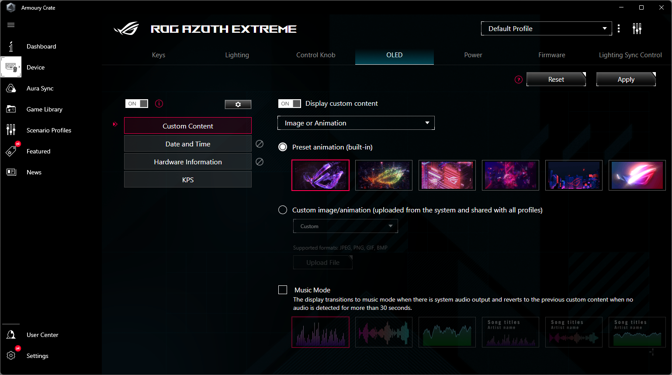Switch to the Keys tab
This screenshot has width=672, height=375.
(159, 55)
